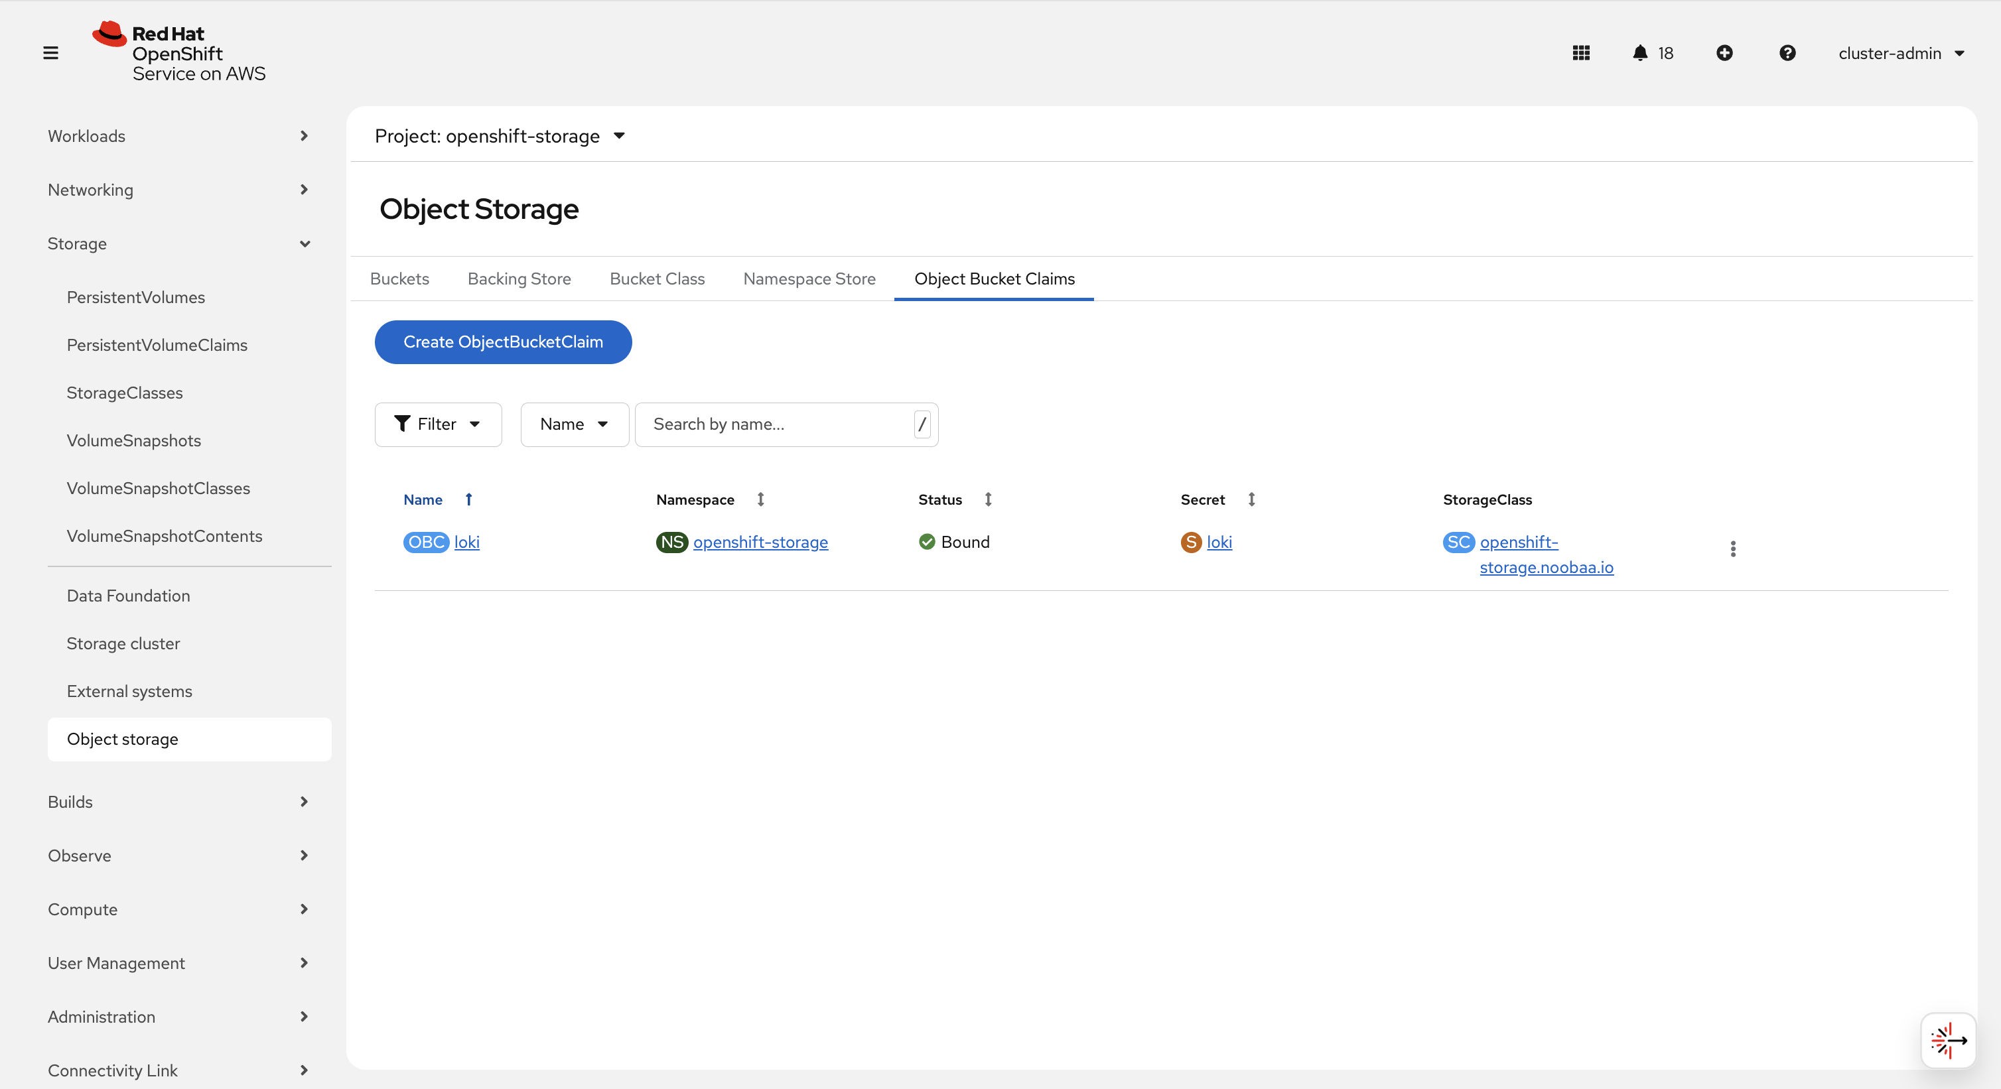This screenshot has width=2001, height=1089.
Task: Click the Object Storage page heading
Action: tap(478, 209)
